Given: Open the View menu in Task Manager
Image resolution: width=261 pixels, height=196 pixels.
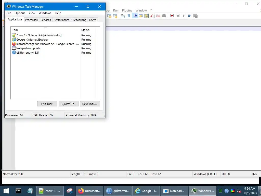Looking at the screenshot, I should tap(32, 13).
